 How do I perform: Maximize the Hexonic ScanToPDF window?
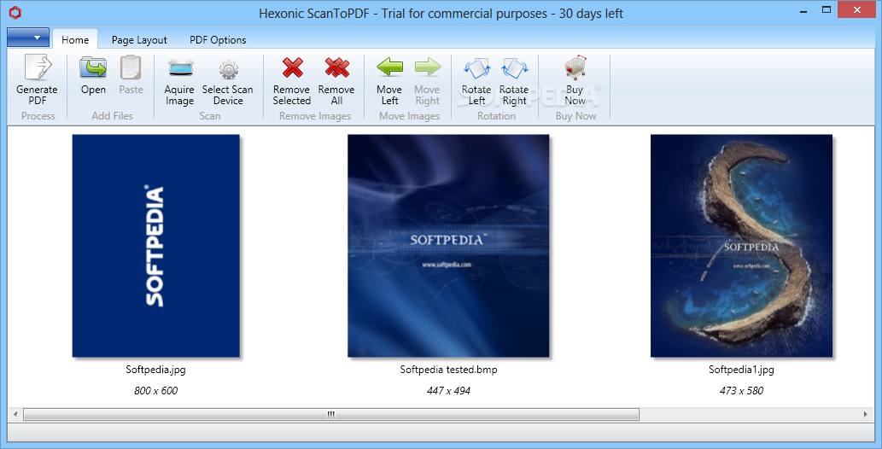tap(827, 10)
